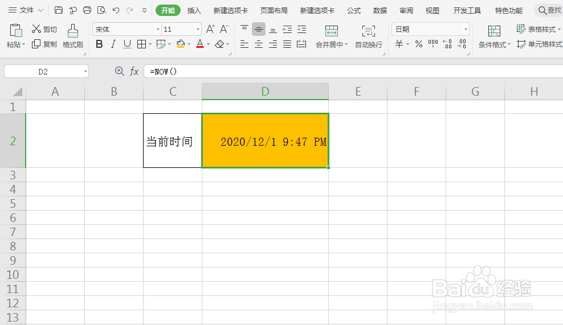The image size is (563, 325).
Task: Click the Redo arrow icon
Action: pos(129,10)
